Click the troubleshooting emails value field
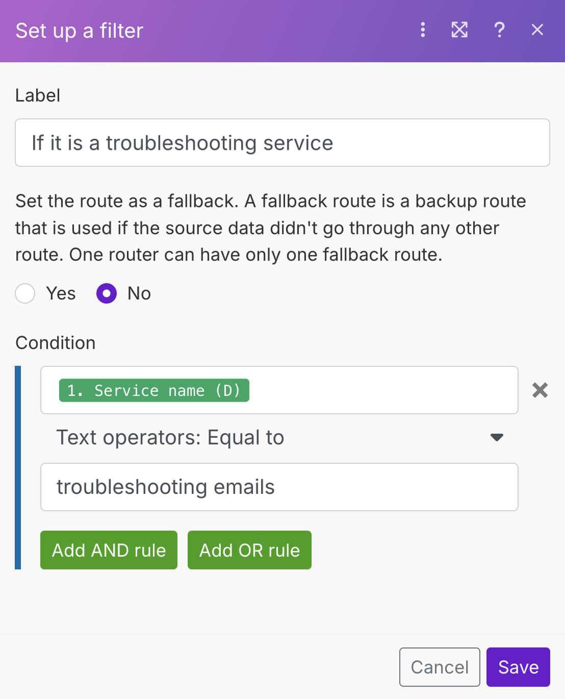The height and width of the screenshot is (699, 565). pos(279,487)
